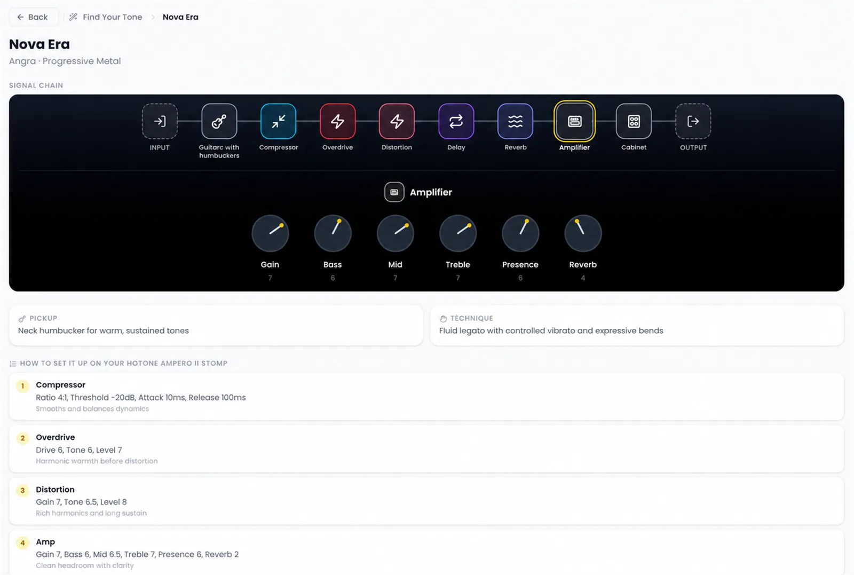Click 'Clean headroom with clarity' note
The image size is (854, 575).
[x=85, y=565]
